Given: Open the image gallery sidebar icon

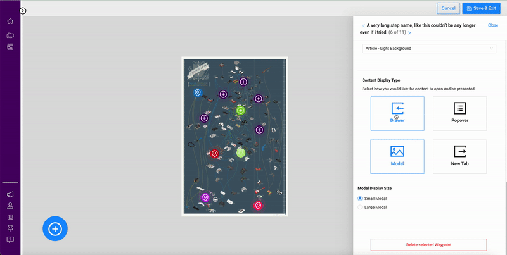Looking at the screenshot, I should [10, 47].
